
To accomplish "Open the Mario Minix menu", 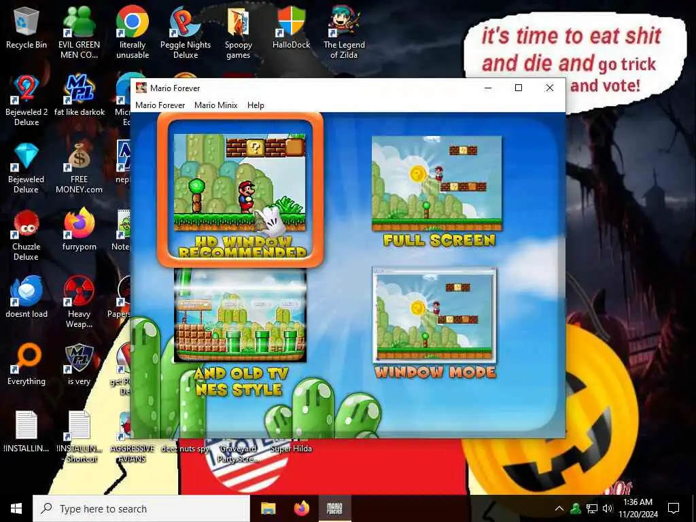I will pos(215,105).
